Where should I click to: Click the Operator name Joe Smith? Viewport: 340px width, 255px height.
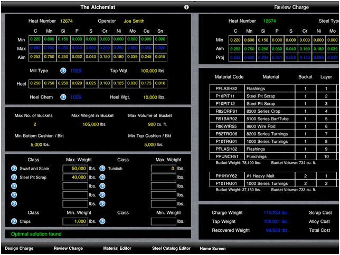[134, 21]
